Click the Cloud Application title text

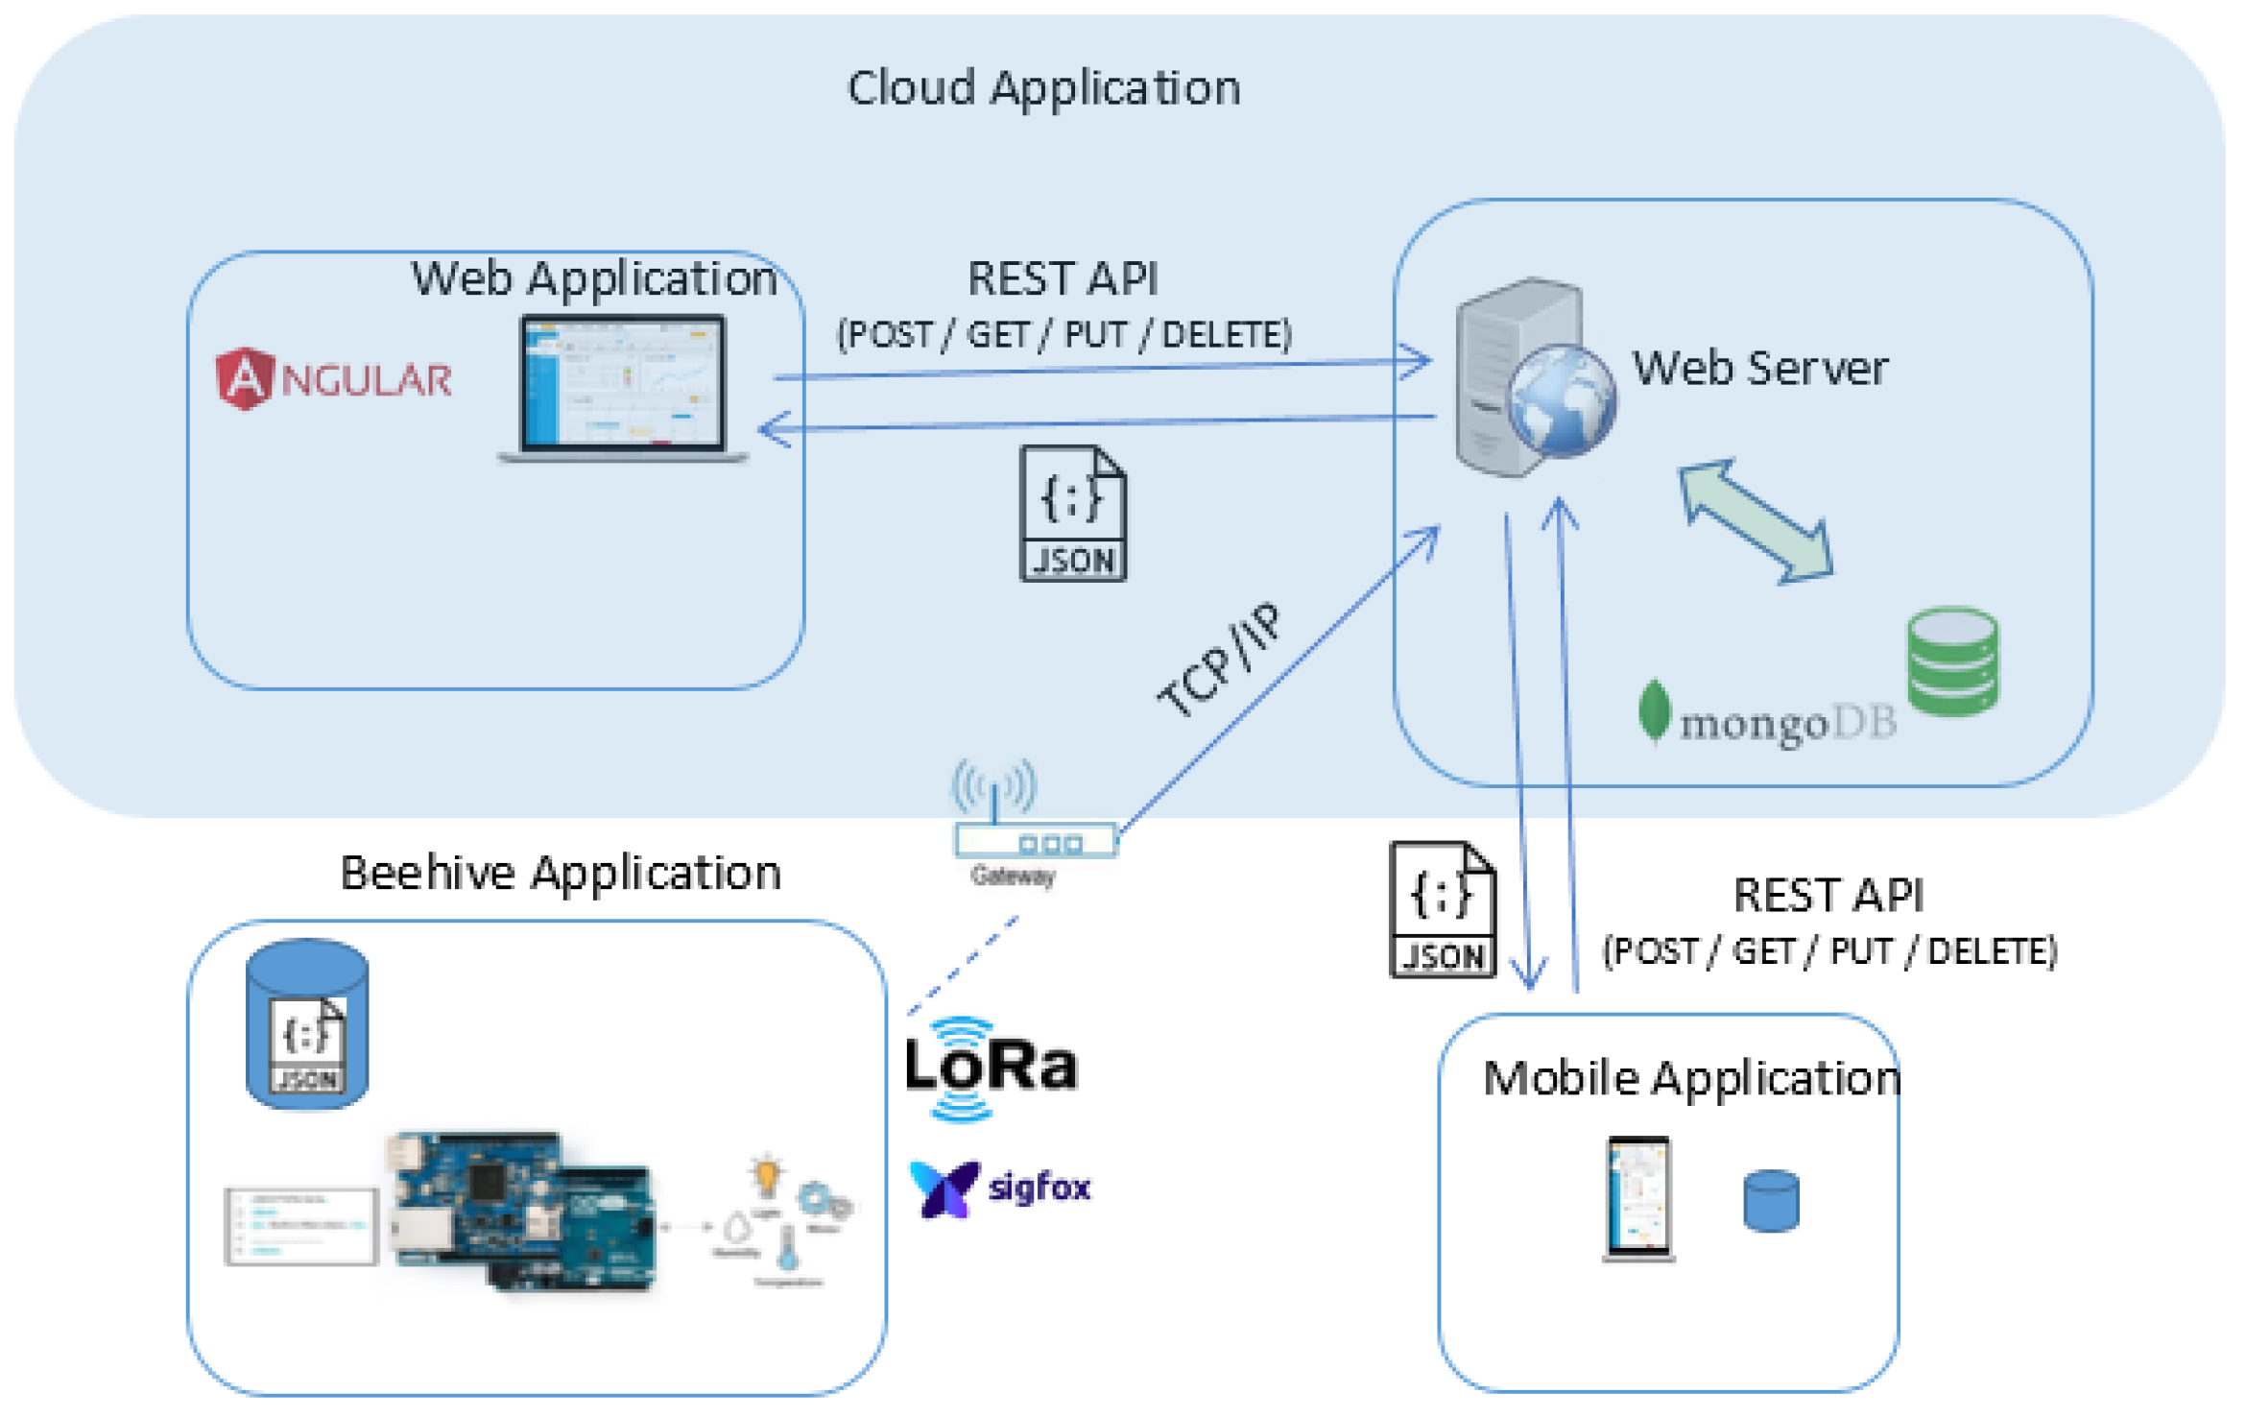[x=1043, y=88]
